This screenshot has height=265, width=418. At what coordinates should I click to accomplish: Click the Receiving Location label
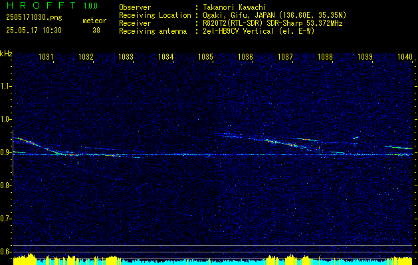[x=155, y=15]
